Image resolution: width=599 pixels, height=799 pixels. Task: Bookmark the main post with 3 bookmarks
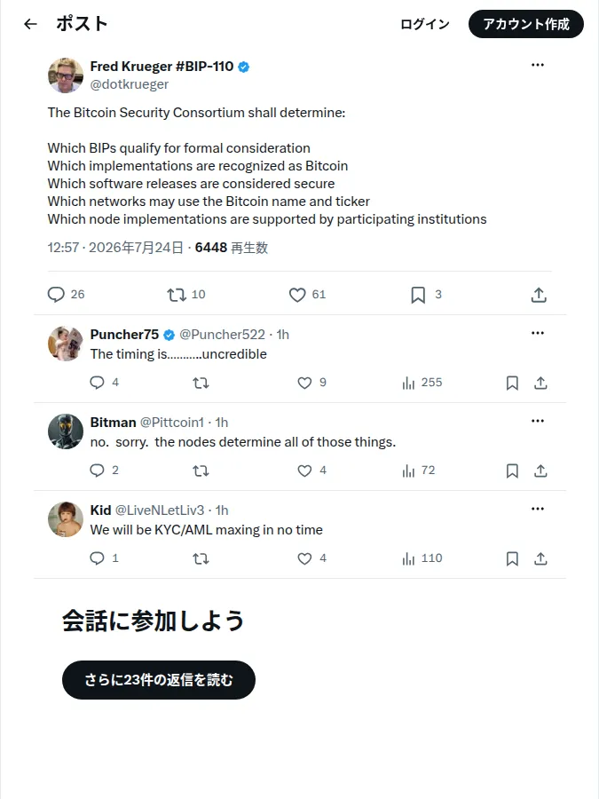coord(418,295)
